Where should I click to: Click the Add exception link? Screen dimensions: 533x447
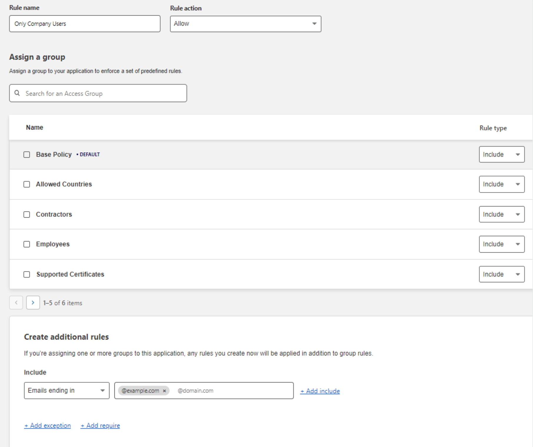(x=48, y=426)
